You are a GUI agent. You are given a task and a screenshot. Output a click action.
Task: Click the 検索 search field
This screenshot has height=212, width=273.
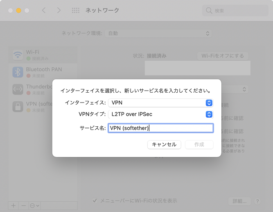[x=235, y=11]
